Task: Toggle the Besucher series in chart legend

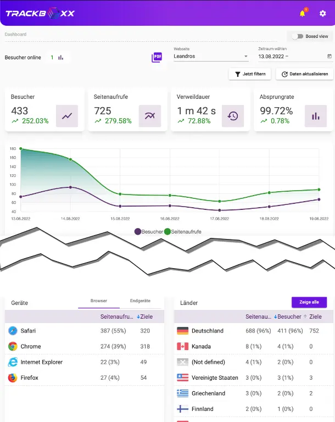Action: point(149,231)
